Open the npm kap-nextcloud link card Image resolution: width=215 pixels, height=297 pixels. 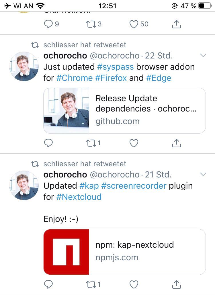point(124,252)
